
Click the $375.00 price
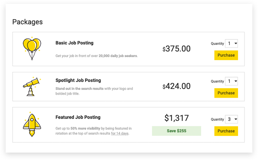click(x=176, y=49)
